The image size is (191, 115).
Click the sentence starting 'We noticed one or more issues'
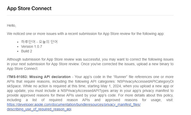click(86, 34)
